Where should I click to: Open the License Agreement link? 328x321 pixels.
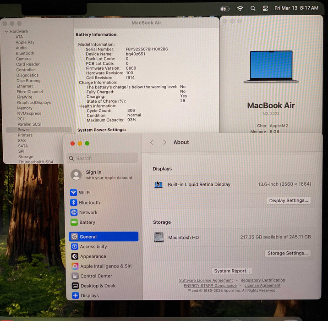coord(262,285)
